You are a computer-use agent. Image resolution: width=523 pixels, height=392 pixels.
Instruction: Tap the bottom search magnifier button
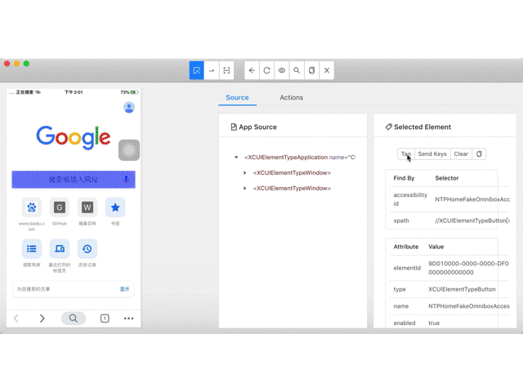pos(74,318)
